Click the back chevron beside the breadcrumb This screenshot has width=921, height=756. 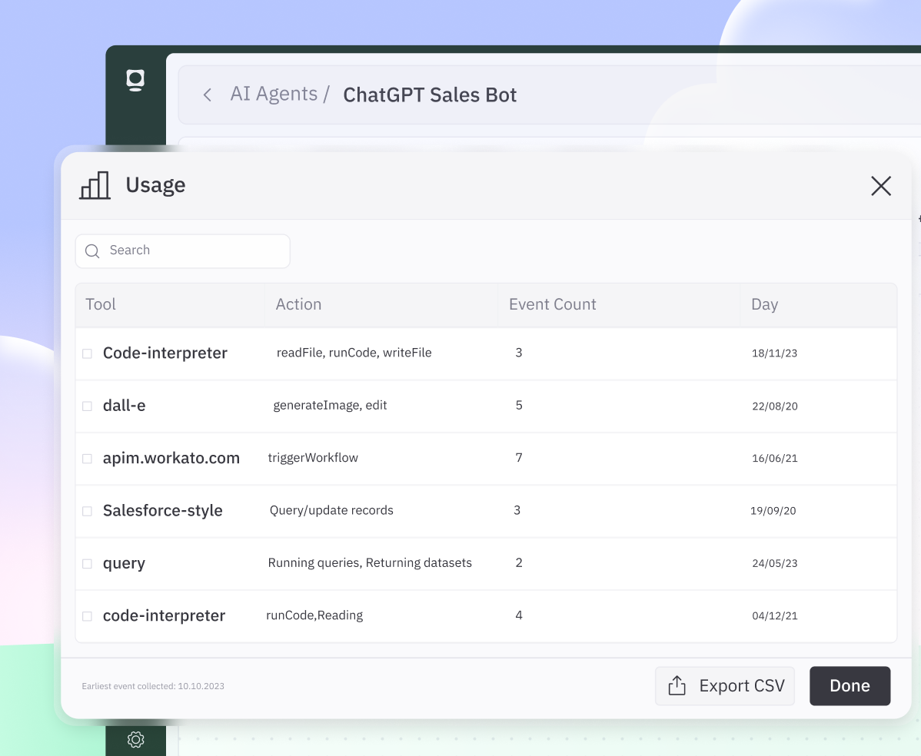click(207, 94)
